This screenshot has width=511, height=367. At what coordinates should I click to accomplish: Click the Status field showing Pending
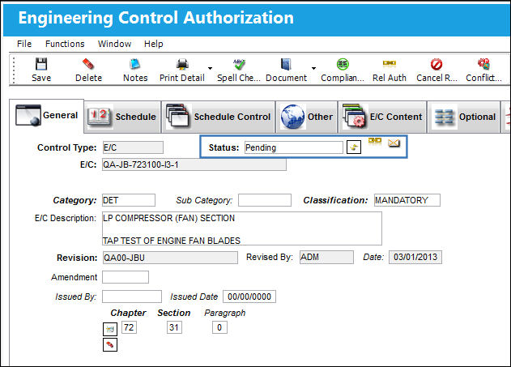tap(294, 147)
